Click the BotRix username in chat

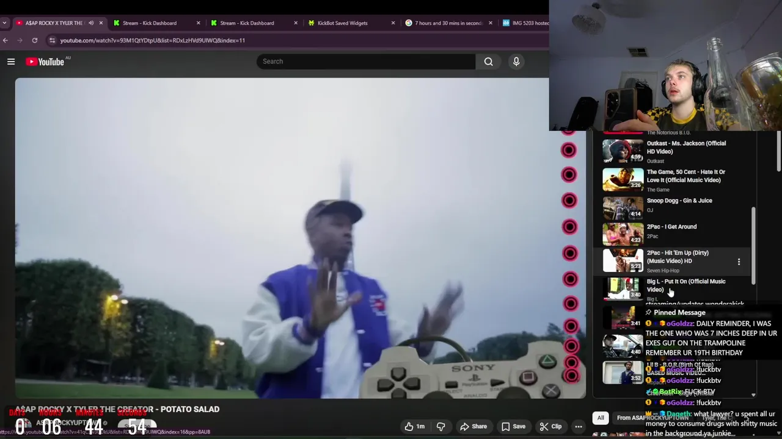670,391
